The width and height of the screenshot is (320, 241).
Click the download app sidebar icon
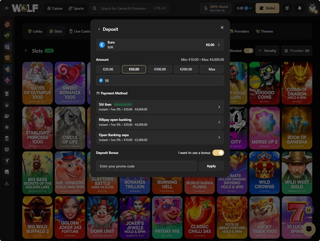(7, 183)
